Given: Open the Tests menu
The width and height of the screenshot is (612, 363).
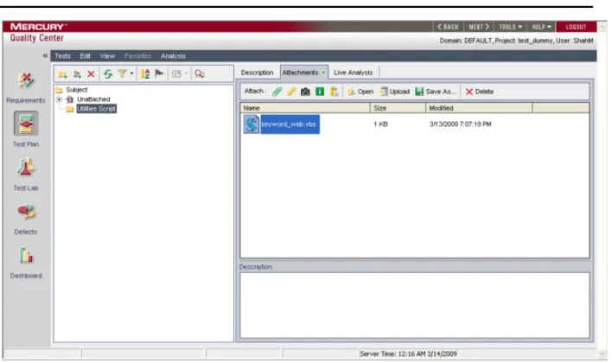Looking at the screenshot, I should point(62,56).
